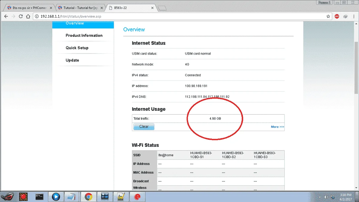Select the '4.98 GB' total traffic value

click(215, 119)
